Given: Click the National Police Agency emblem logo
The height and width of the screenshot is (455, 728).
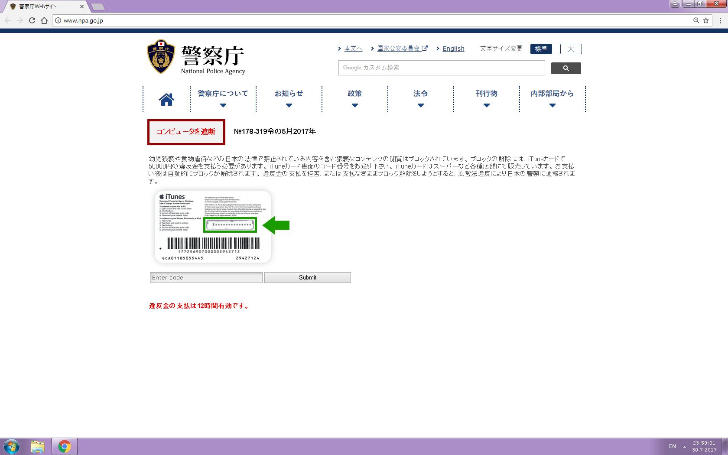Looking at the screenshot, I should (161, 57).
